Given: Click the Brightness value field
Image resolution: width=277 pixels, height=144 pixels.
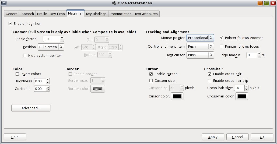Looking at the screenshot, I should click(40, 81).
